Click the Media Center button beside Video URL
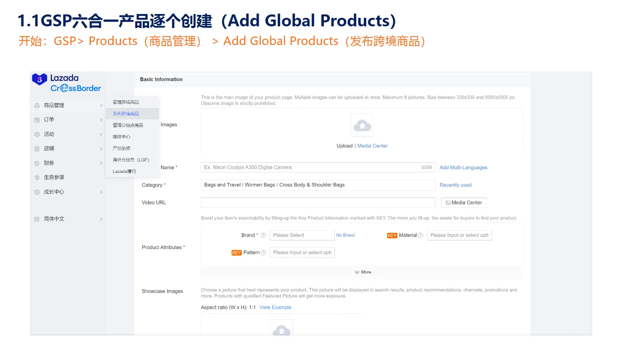 pos(464,203)
